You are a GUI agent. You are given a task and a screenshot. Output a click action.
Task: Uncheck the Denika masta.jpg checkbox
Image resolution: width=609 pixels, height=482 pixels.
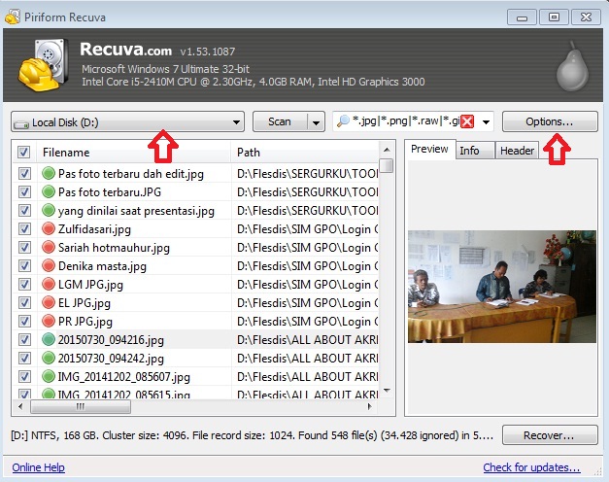point(24,265)
